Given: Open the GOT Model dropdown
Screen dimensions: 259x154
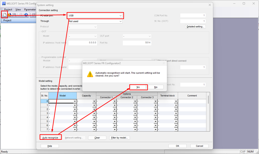Looking at the screenshot, I should [x=83, y=36].
